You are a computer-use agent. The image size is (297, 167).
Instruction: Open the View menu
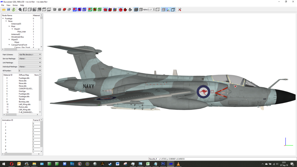click(8, 5)
